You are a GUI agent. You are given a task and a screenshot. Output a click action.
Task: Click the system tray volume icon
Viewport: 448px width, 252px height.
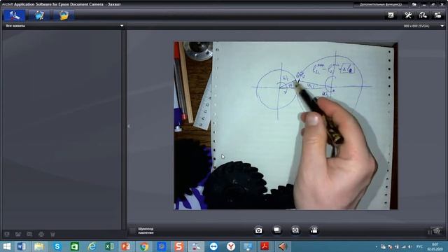point(410,246)
